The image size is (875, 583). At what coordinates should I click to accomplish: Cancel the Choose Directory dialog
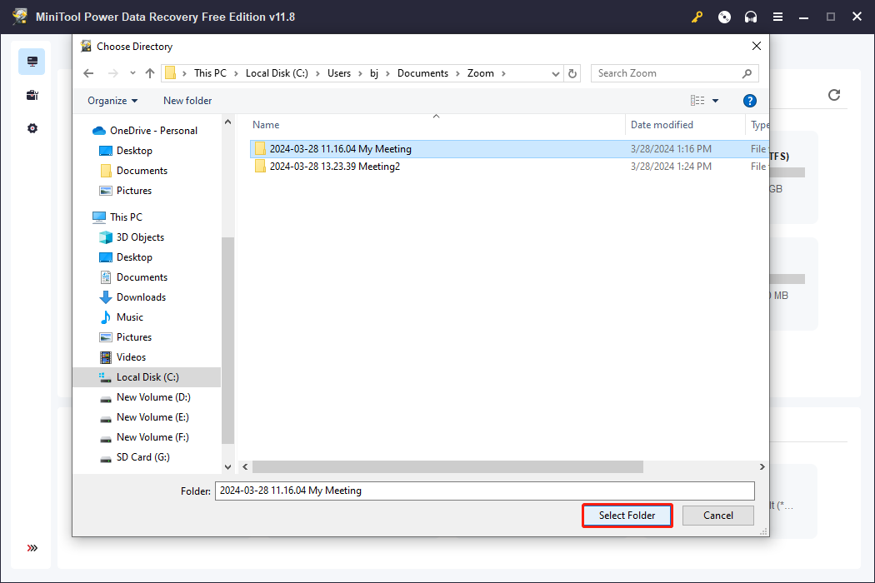pos(717,516)
